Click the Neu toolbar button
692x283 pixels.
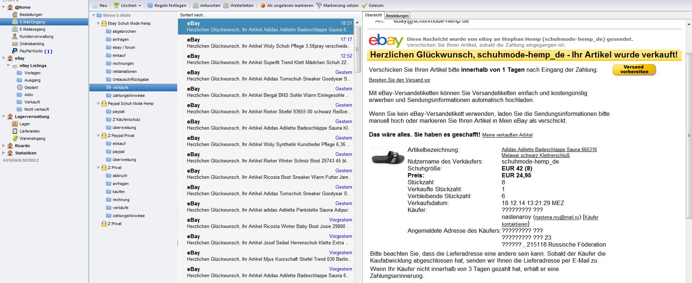click(100, 5)
